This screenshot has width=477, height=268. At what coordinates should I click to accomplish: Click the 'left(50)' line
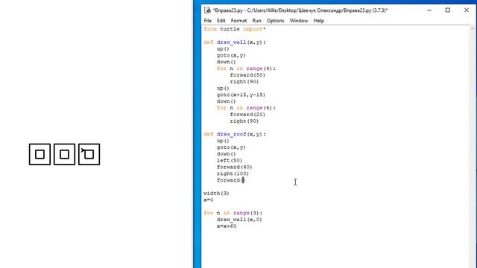230,161
